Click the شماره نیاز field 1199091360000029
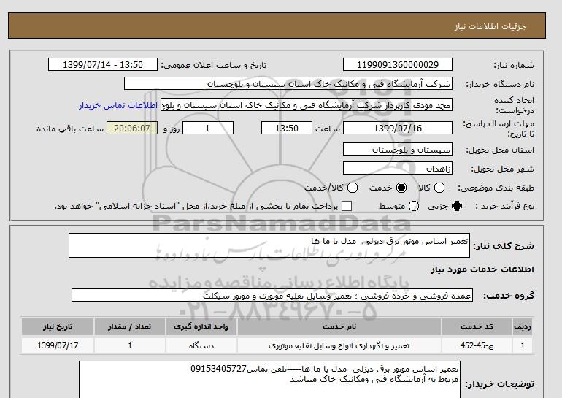 tap(398, 64)
